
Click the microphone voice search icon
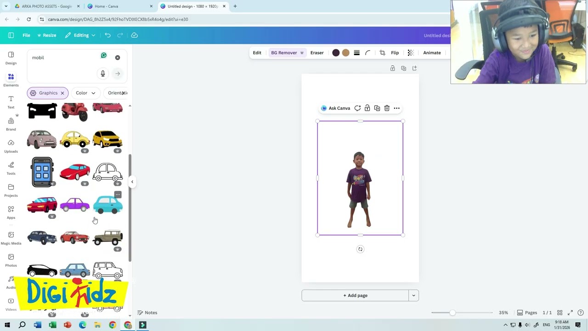103,74
